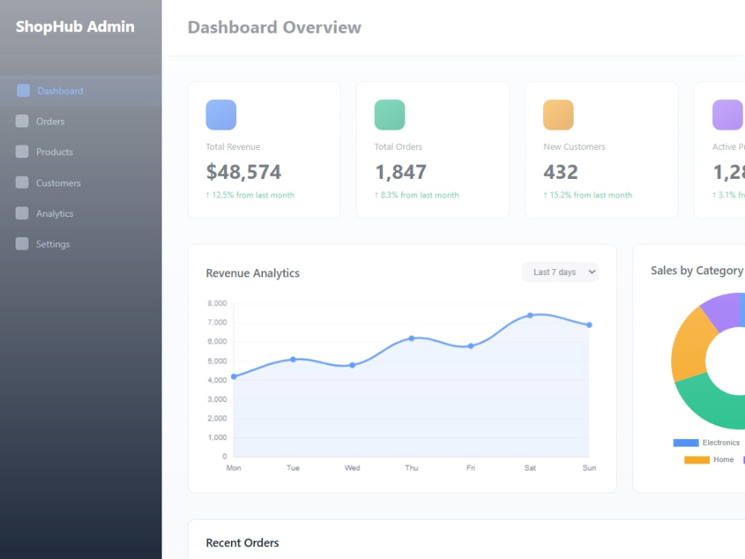This screenshot has height=559, width=745.
Task: Click the Customers sidebar icon
Action: click(22, 183)
